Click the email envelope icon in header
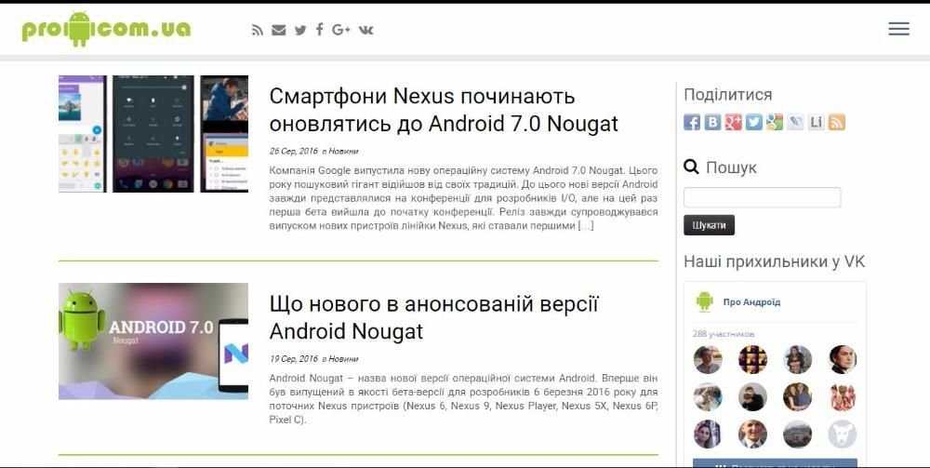Viewport: 930px width, 468px height. pyautogui.click(x=278, y=30)
